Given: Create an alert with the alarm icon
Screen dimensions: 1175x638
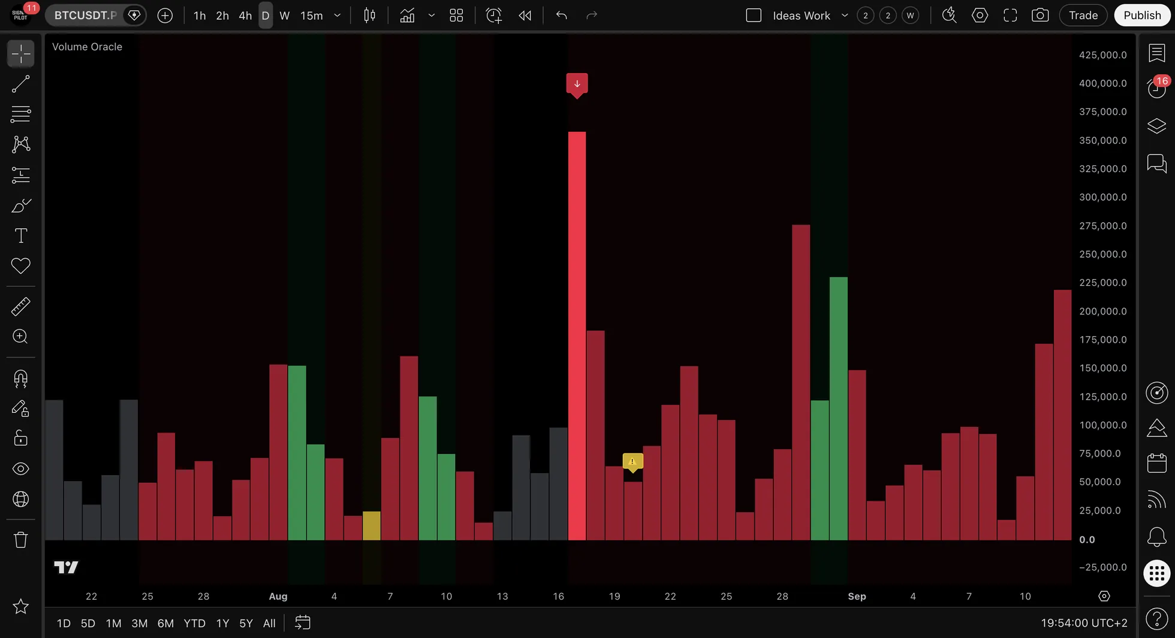Looking at the screenshot, I should click(x=493, y=16).
